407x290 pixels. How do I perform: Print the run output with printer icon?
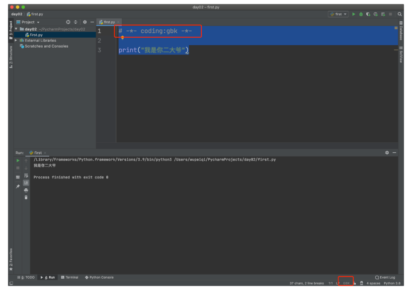point(26,190)
